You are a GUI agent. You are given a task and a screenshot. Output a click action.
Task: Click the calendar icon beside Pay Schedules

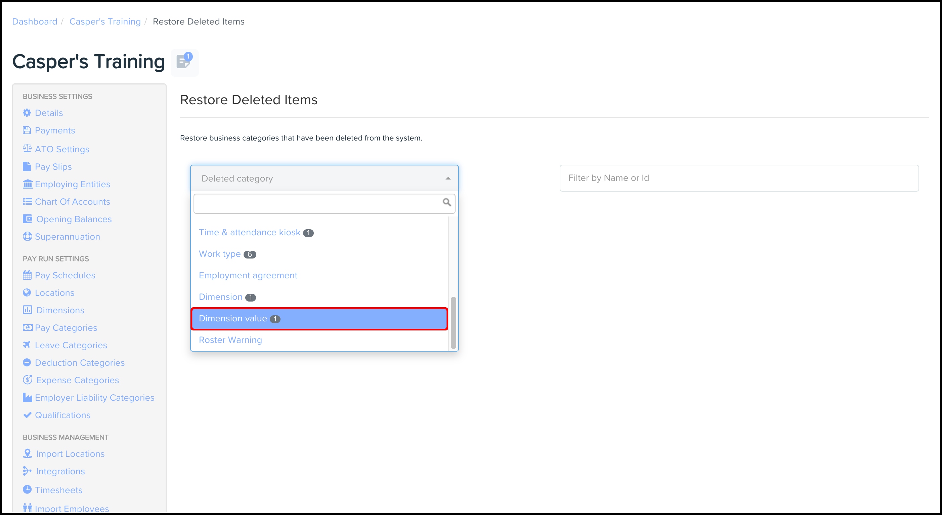click(x=27, y=275)
